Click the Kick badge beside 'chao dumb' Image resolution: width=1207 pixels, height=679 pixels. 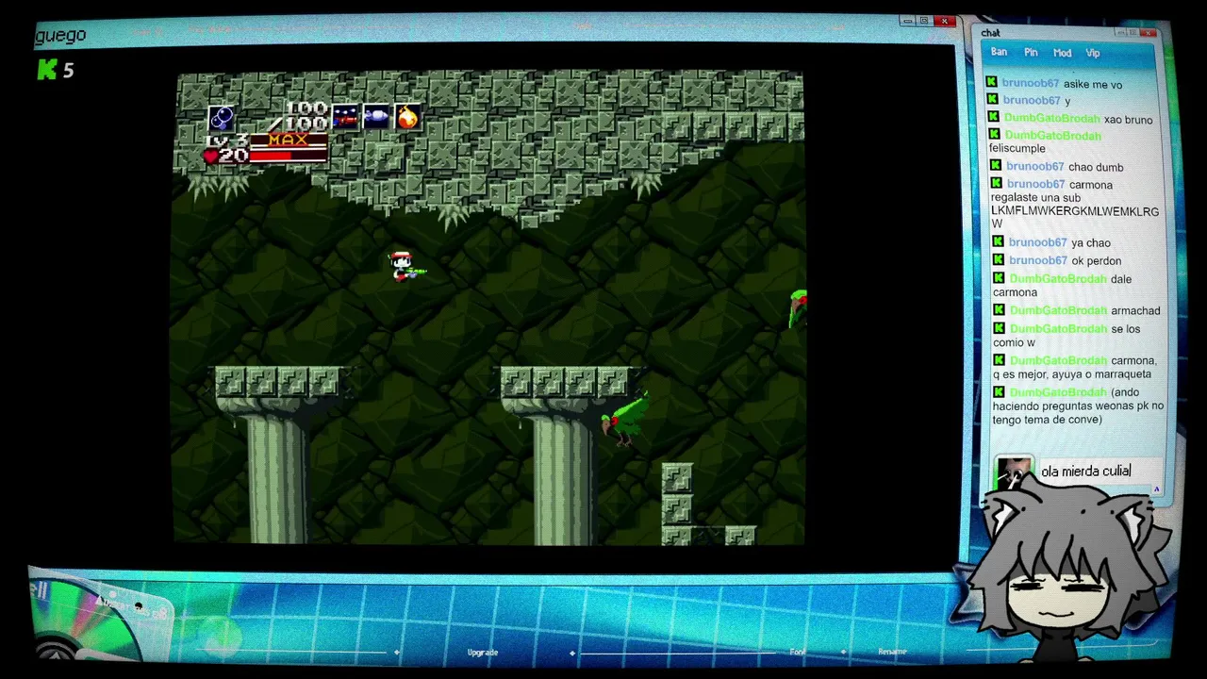coord(997,166)
